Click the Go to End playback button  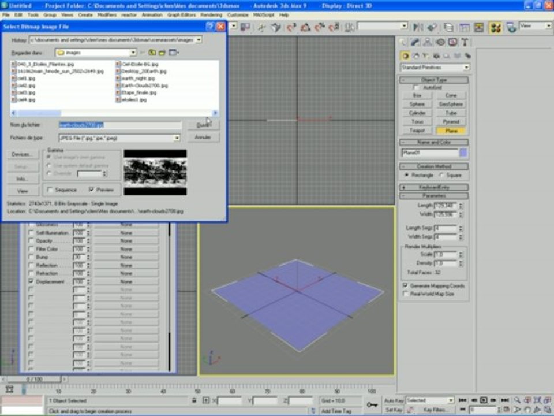coord(505,400)
